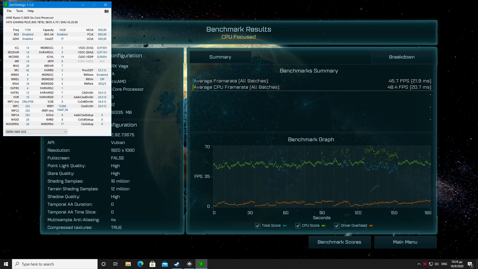Click the API value Vulkan

pos(118,143)
